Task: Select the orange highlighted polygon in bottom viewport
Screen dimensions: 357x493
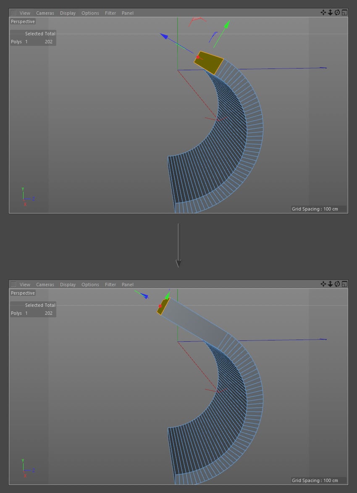Action: pyautogui.click(x=163, y=306)
